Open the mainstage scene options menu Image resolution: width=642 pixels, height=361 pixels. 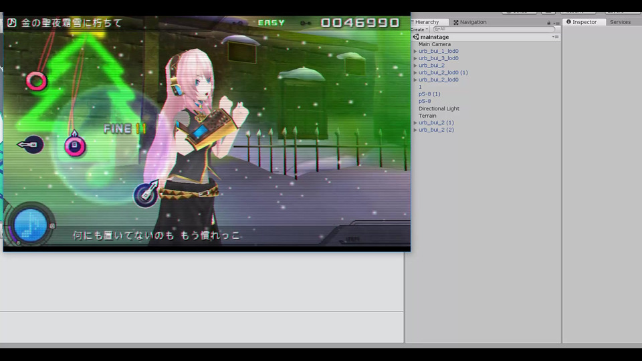556,37
